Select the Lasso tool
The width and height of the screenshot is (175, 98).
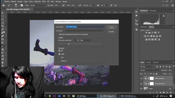2,19
